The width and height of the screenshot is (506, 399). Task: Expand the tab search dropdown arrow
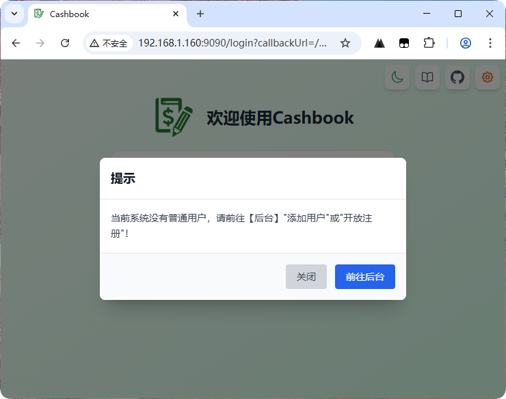14,14
